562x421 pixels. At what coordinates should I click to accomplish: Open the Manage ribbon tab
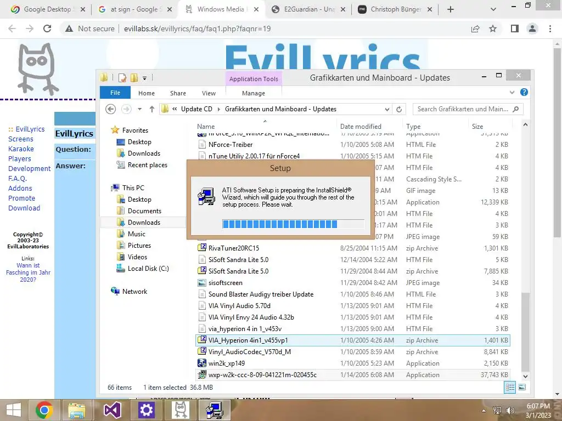[x=254, y=93]
